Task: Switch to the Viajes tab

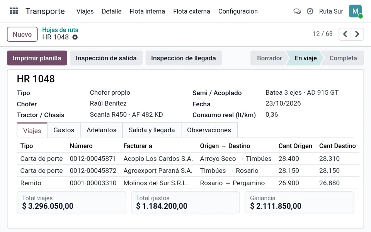Action: 32,130
